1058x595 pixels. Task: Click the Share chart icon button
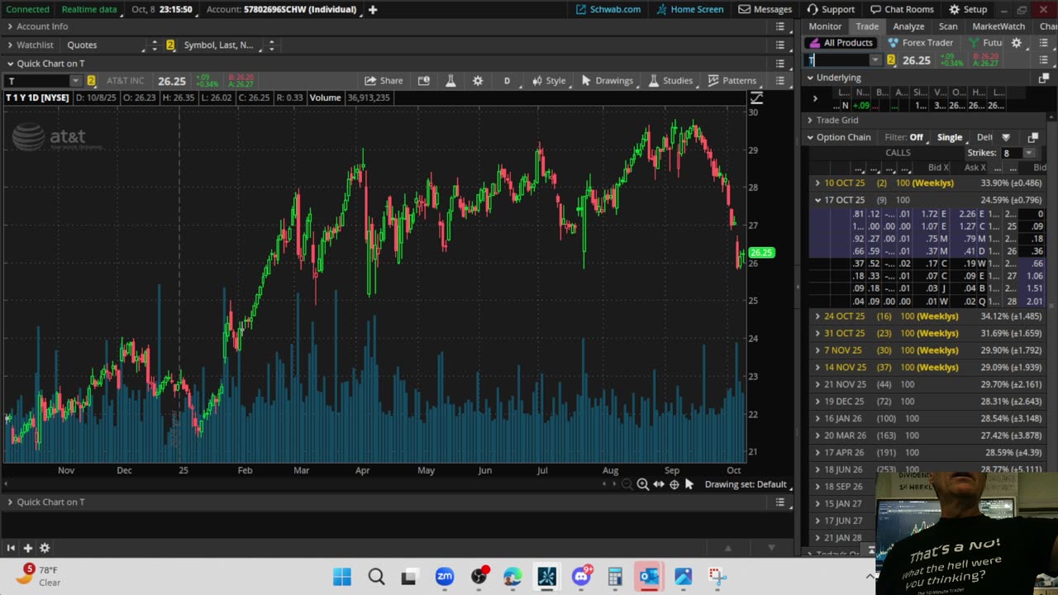(383, 80)
